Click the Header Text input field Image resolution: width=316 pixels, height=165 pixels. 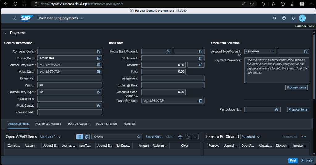point(70,99)
